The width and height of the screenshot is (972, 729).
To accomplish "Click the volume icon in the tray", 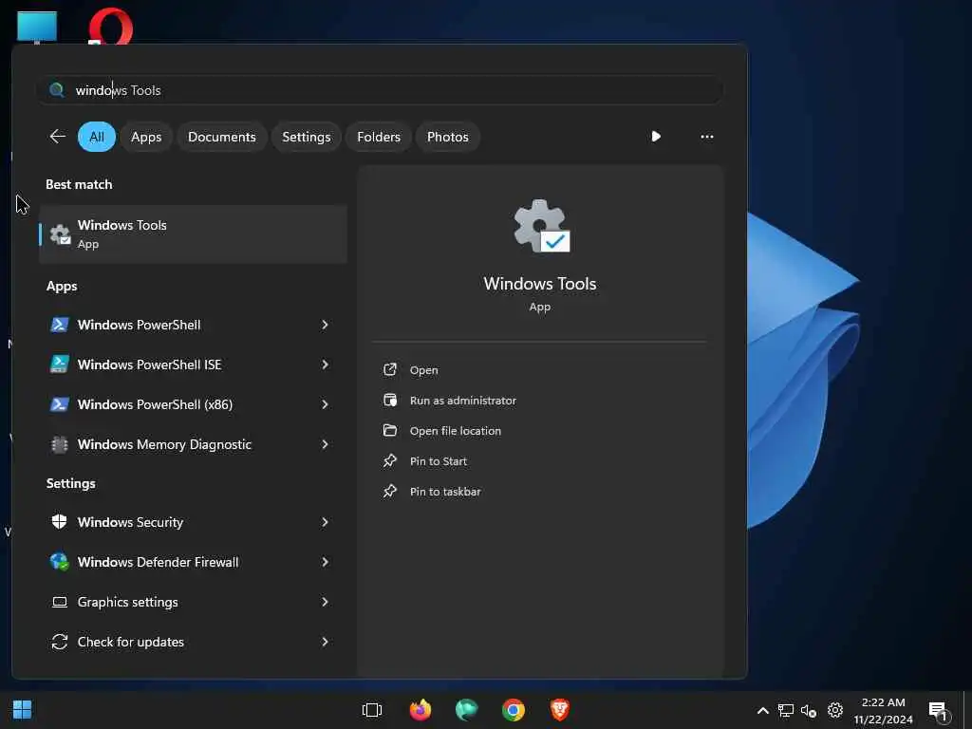I will pyautogui.click(x=809, y=710).
